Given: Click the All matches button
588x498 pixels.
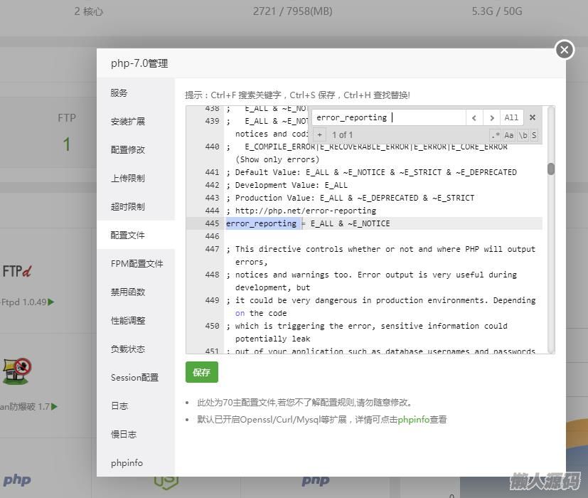Looking at the screenshot, I should point(511,117).
